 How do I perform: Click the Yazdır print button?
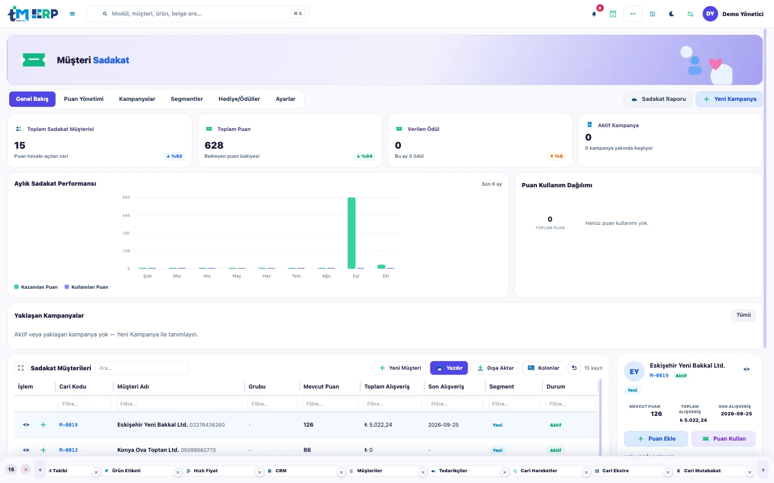pyautogui.click(x=449, y=368)
